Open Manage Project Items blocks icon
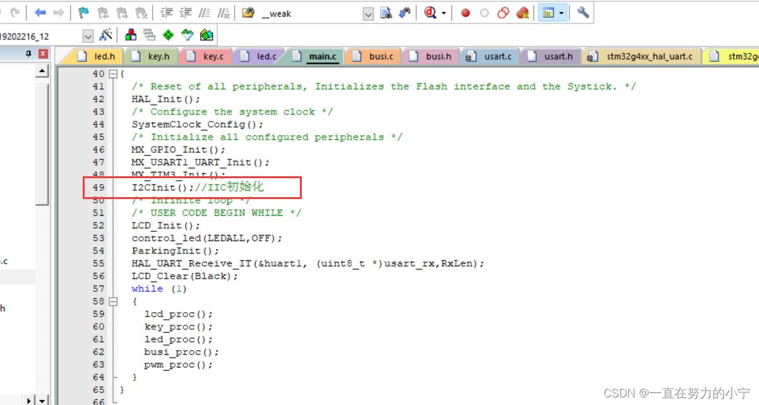 (131, 35)
